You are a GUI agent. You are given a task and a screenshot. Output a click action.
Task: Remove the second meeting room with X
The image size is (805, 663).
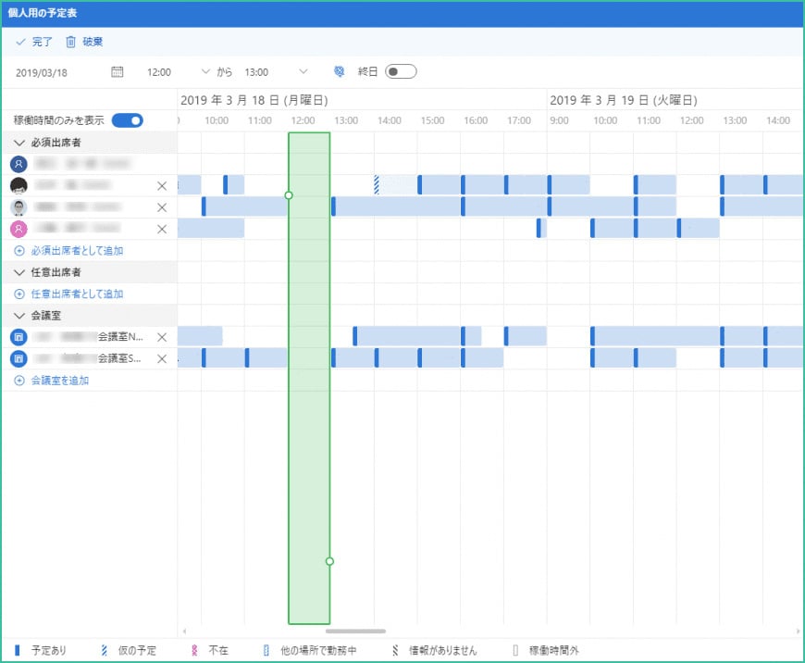click(162, 358)
